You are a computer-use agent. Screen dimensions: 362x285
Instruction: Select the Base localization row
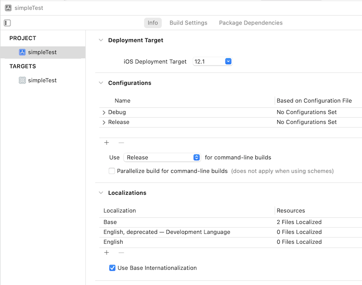coord(230,222)
